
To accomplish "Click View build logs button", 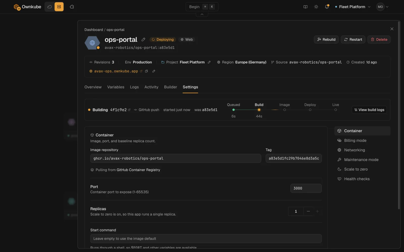I will (369, 110).
